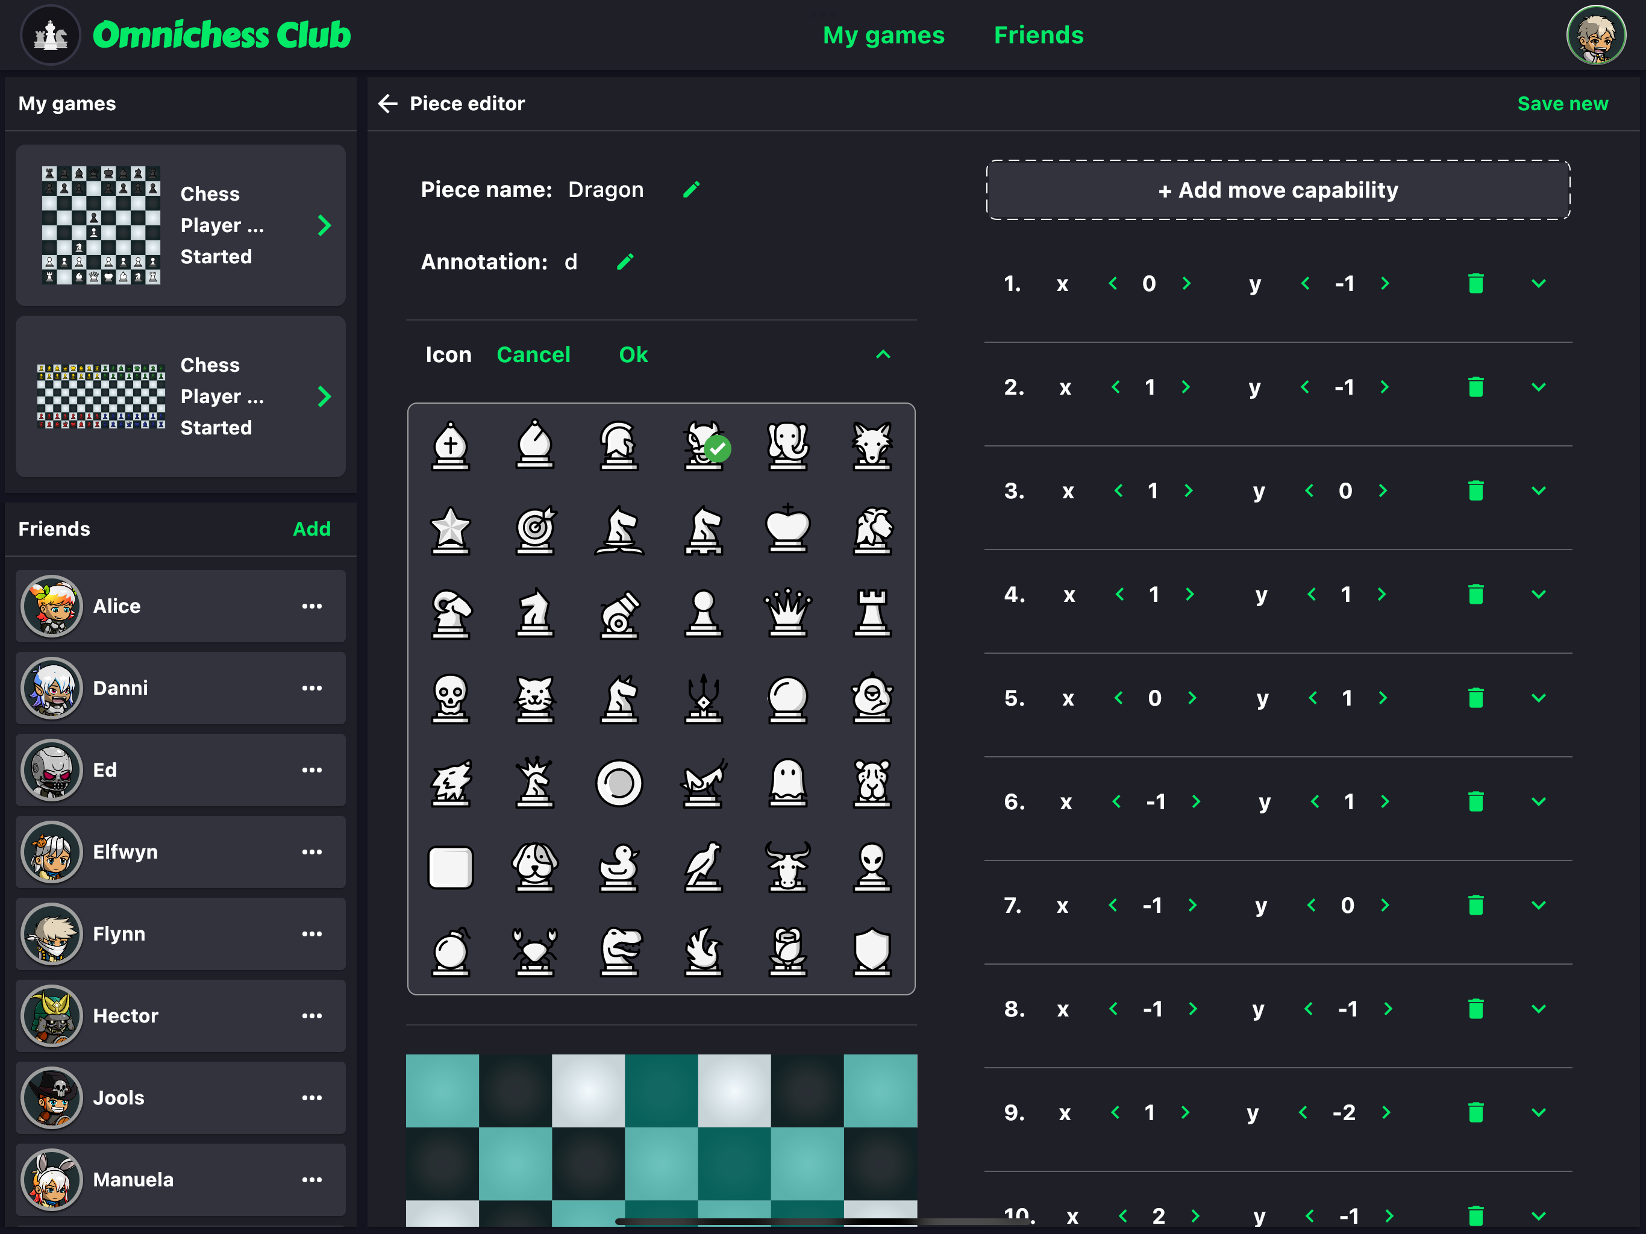Choose the target with arrow icon

(x=535, y=530)
